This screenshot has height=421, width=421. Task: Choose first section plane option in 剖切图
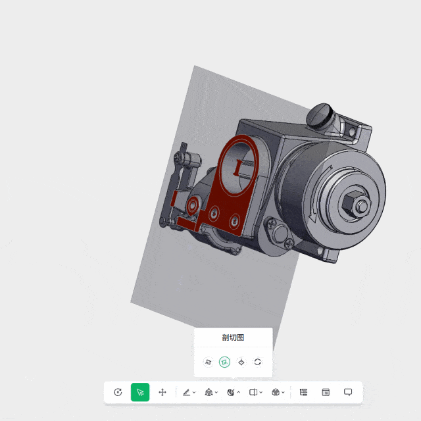pos(209,362)
